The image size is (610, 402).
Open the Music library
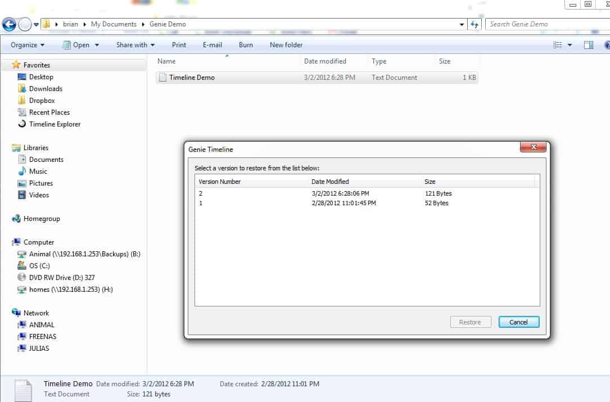[x=38, y=171]
